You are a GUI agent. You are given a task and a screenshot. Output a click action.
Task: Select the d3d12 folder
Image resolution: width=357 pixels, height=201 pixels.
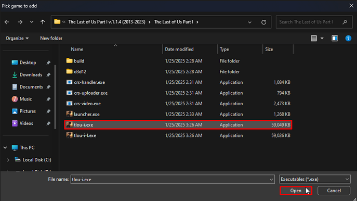178,72
